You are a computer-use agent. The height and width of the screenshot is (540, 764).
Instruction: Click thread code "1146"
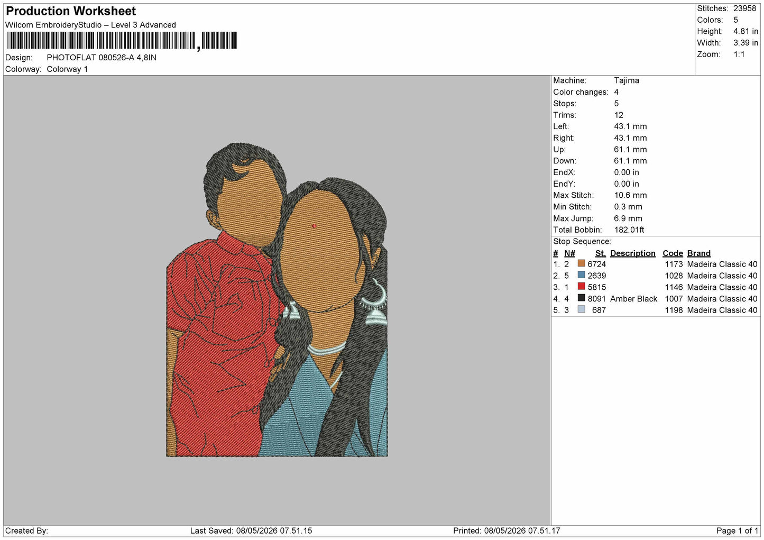click(x=674, y=288)
